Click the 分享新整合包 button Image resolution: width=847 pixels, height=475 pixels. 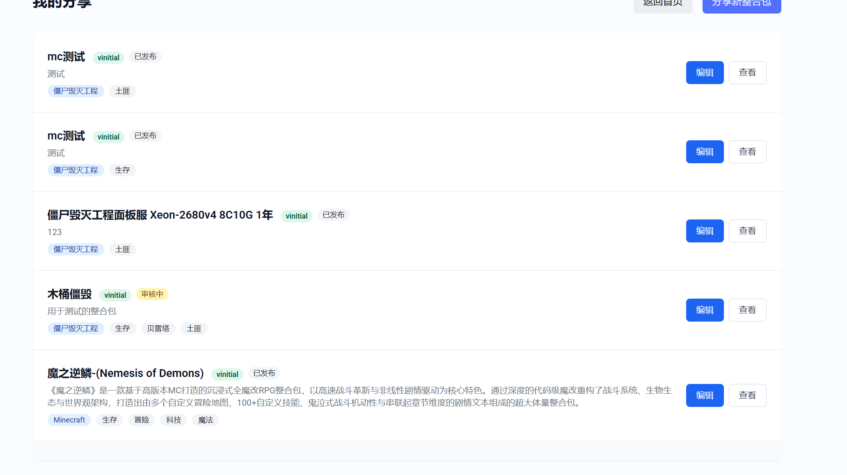click(x=742, y=4)
